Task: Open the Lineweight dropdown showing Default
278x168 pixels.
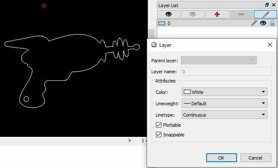Action: click(224, 103)
